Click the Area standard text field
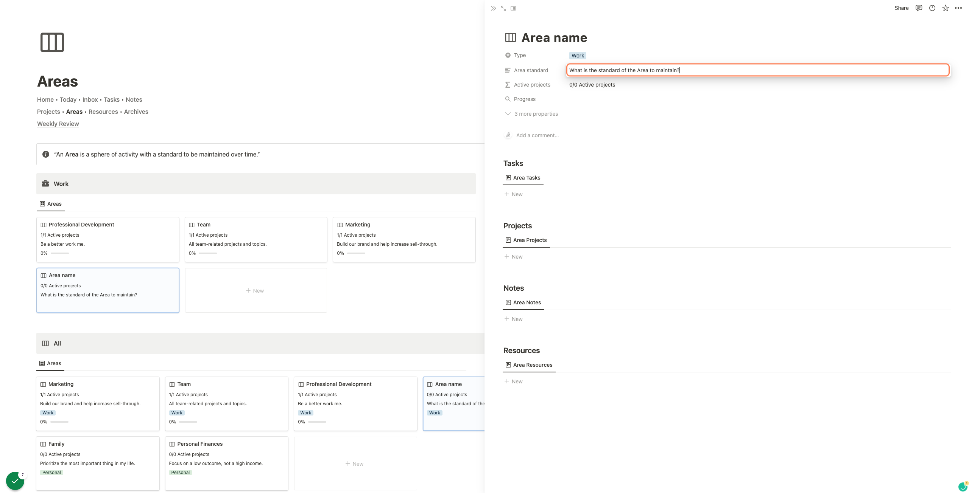The width and height of the screenshot is (969, 493). (x=758, y=70)
